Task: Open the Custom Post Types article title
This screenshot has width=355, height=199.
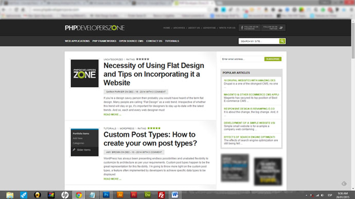Action: [x=150, y=139]
